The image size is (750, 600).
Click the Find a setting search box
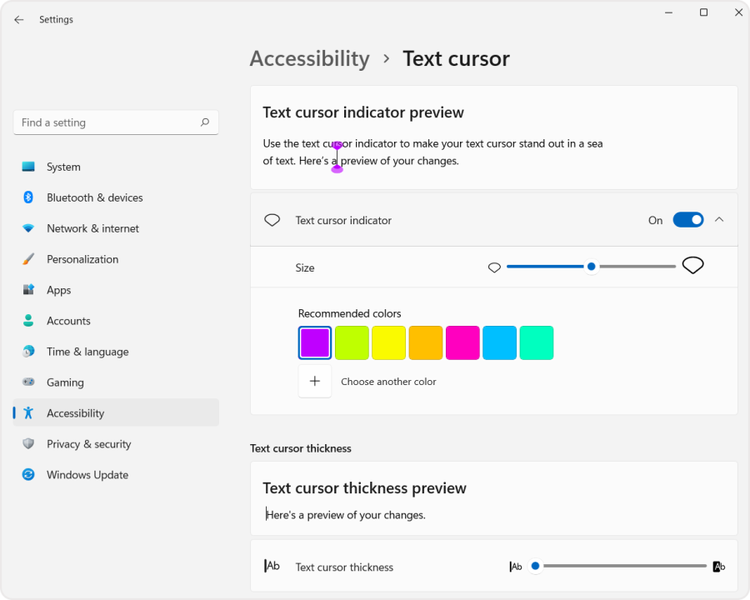116,122
